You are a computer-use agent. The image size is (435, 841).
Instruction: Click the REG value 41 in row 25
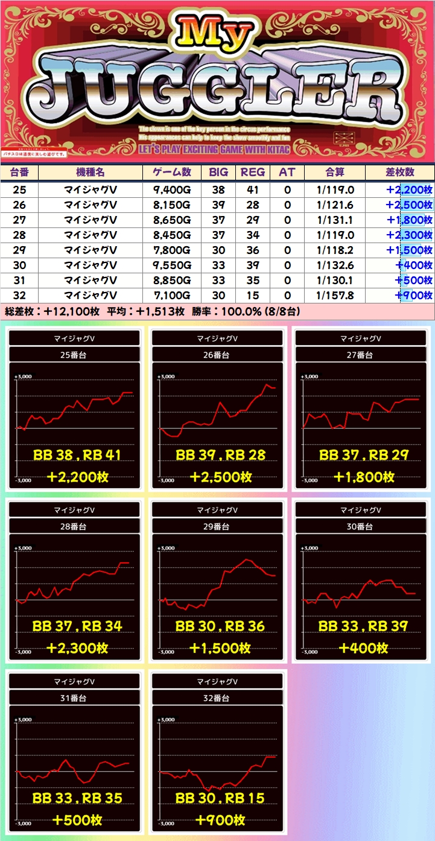pos(253,189)
